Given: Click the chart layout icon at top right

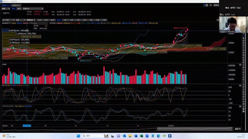Looking at the screenshot, I should tap(206, 5).
